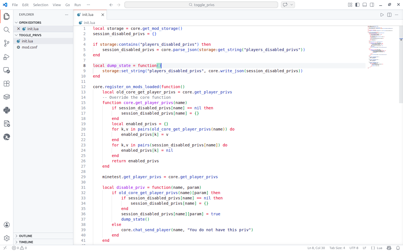Open Remote Explorer view
403x251 pixels.
[7, 70]
